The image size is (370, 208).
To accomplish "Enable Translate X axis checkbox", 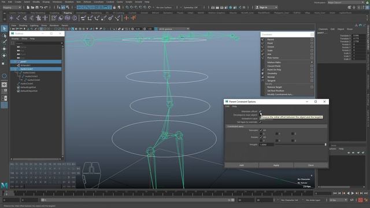I will [261, 133].
